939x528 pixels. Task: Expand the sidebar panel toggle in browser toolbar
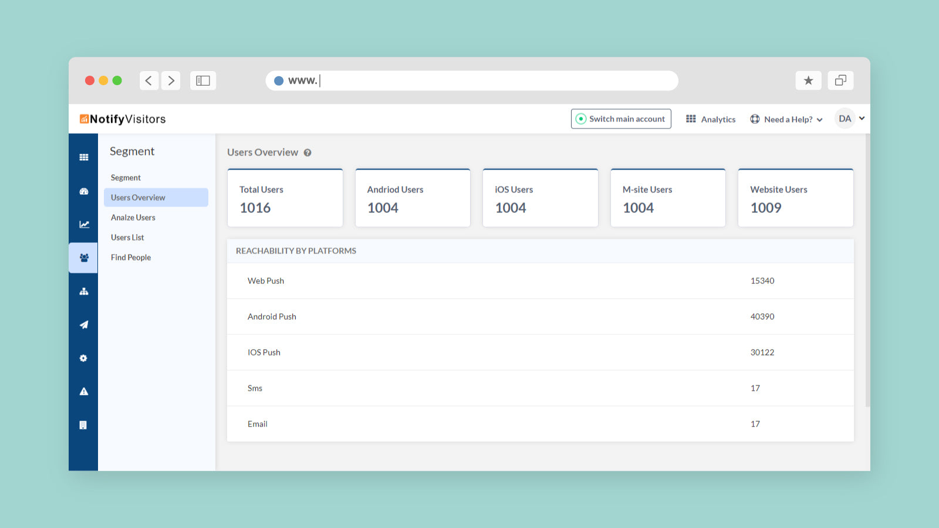tap(202, 80)
